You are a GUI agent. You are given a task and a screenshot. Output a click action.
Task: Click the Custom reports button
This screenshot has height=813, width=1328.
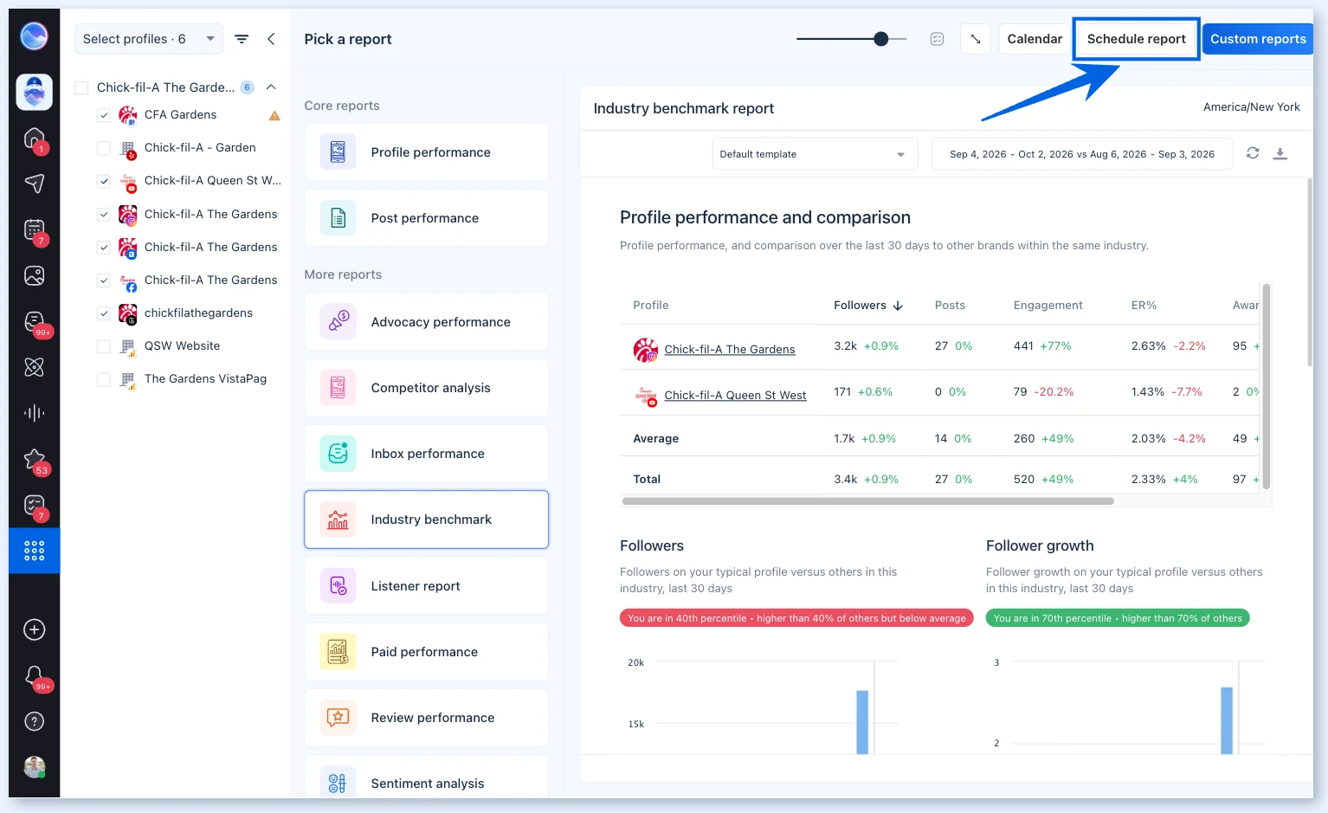point(1258,39)
